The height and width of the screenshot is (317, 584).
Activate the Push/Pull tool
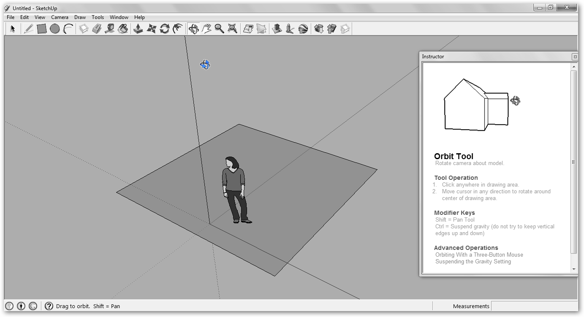pyautogui.click(x=138, y=29)
